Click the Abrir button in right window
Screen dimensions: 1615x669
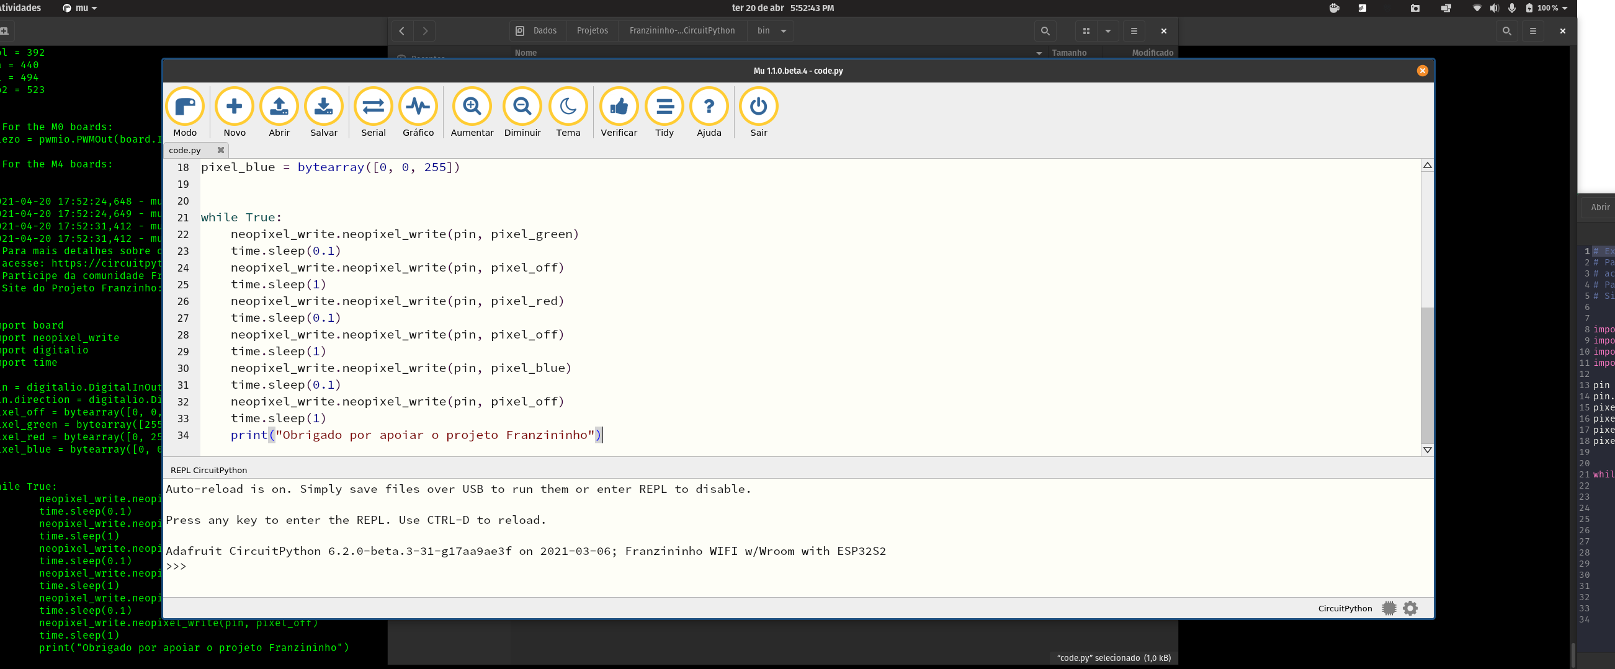click(x=1600, y=207)
